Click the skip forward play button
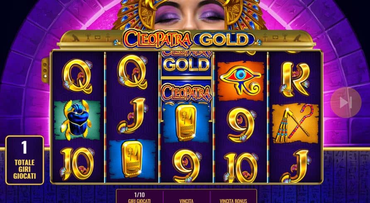 point(345,103)
